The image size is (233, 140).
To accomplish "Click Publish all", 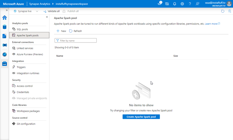I will click(71, 11).
